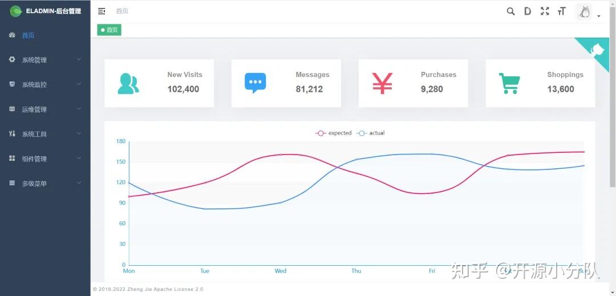Select 首页 in the left sidebar

(x=28, y=35)
